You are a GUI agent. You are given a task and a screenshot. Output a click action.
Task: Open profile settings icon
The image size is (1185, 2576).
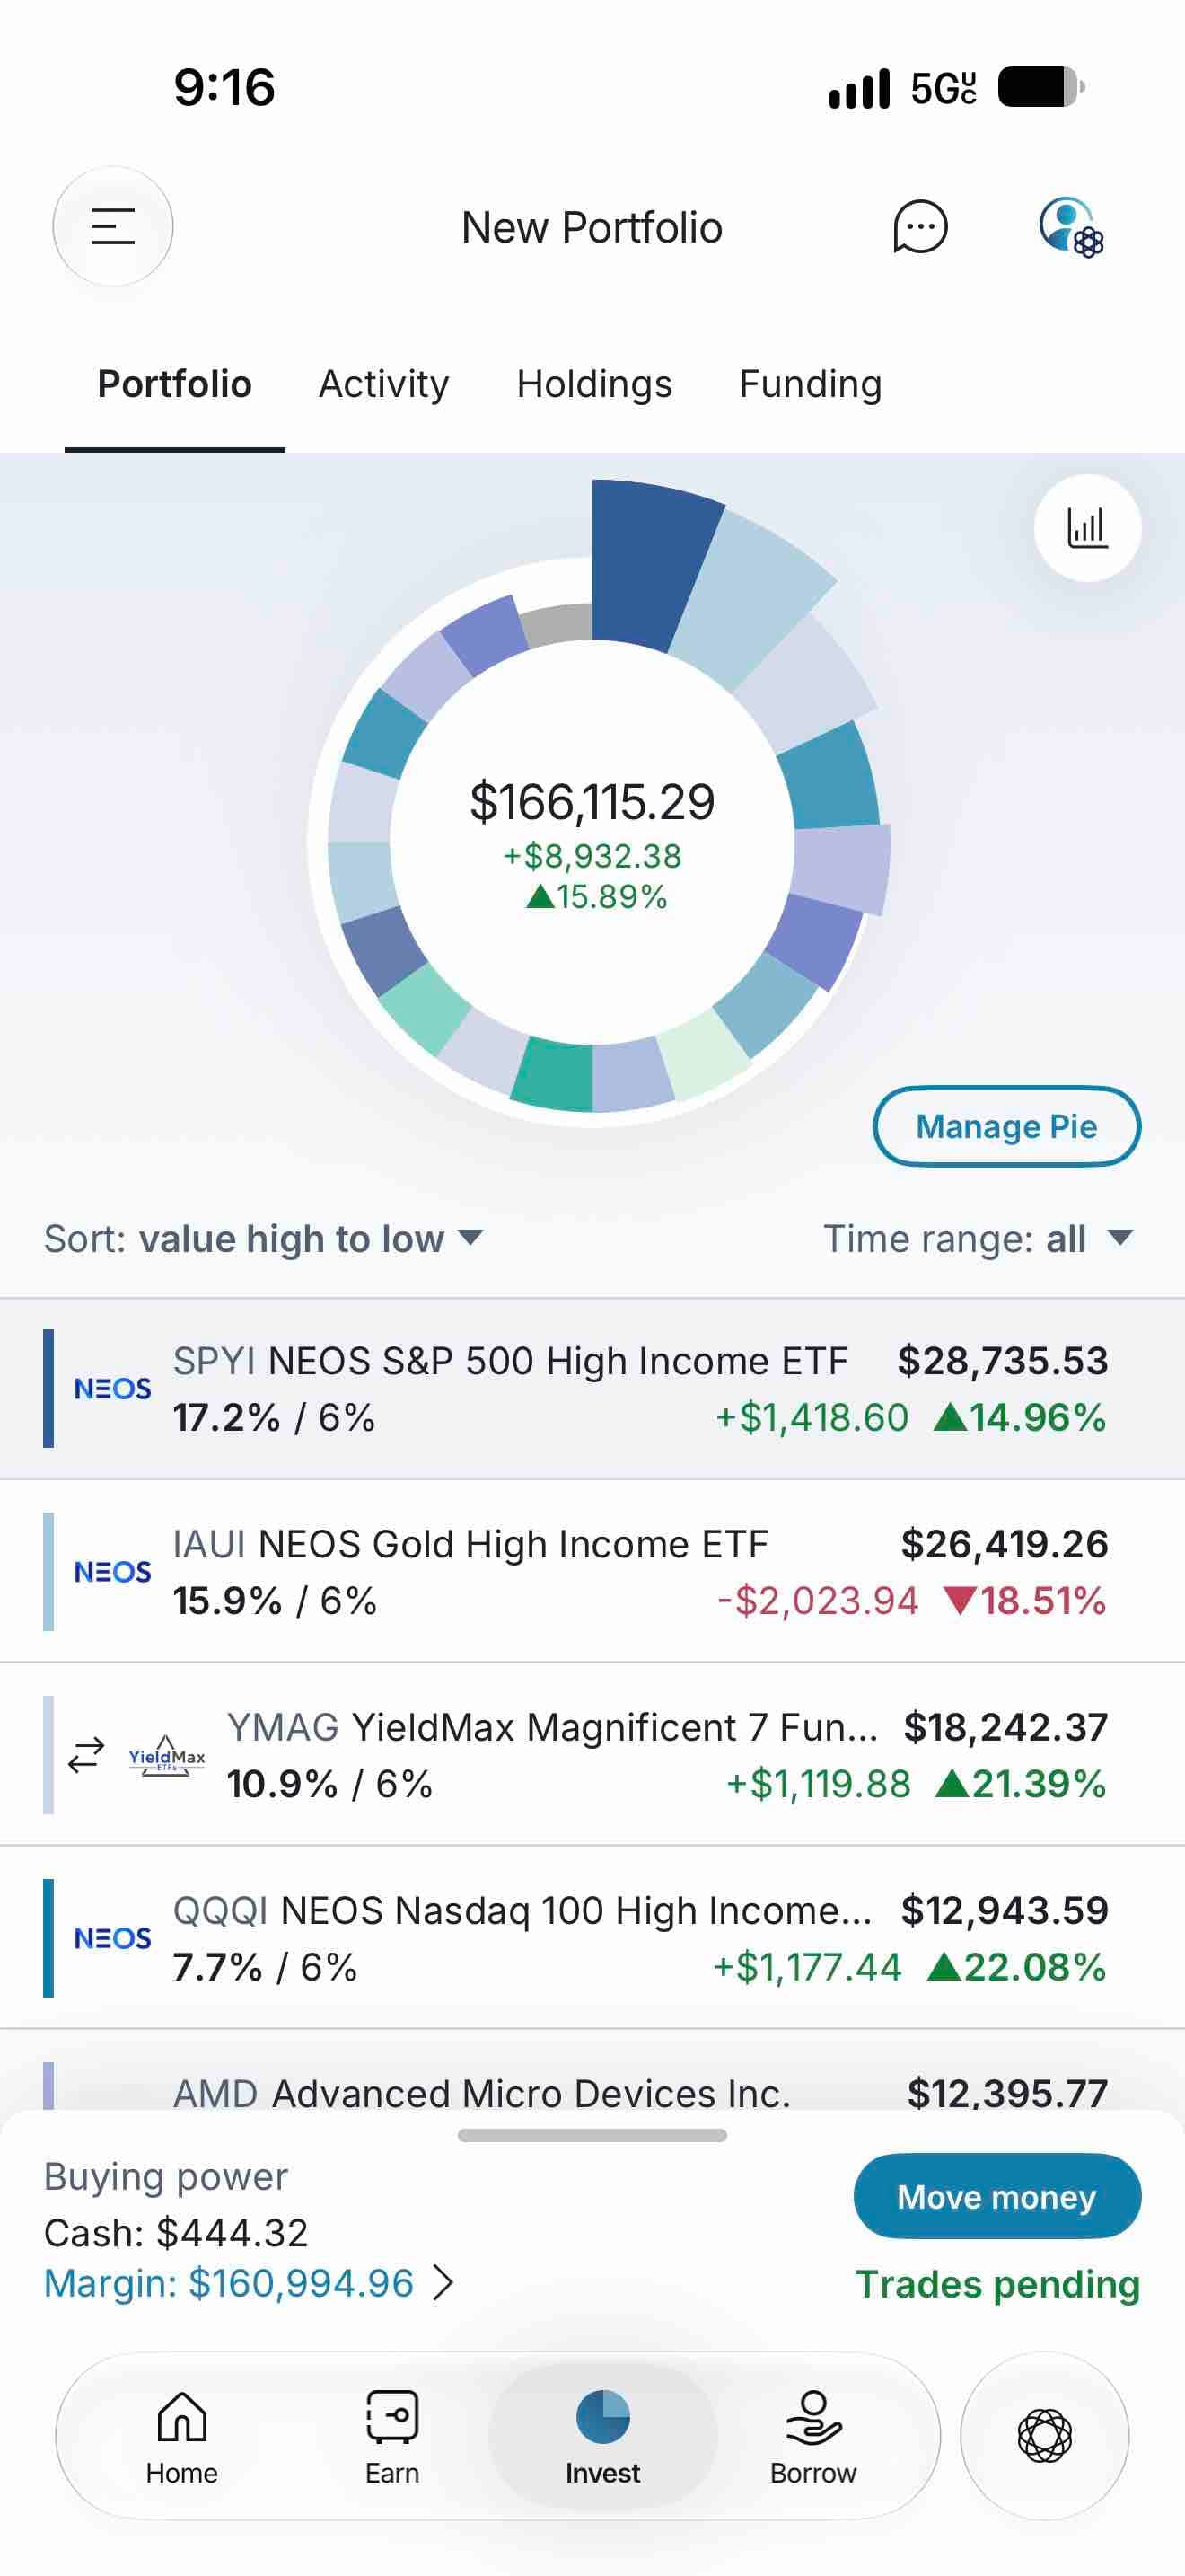pyautogui.click(x=1071, y=227)
